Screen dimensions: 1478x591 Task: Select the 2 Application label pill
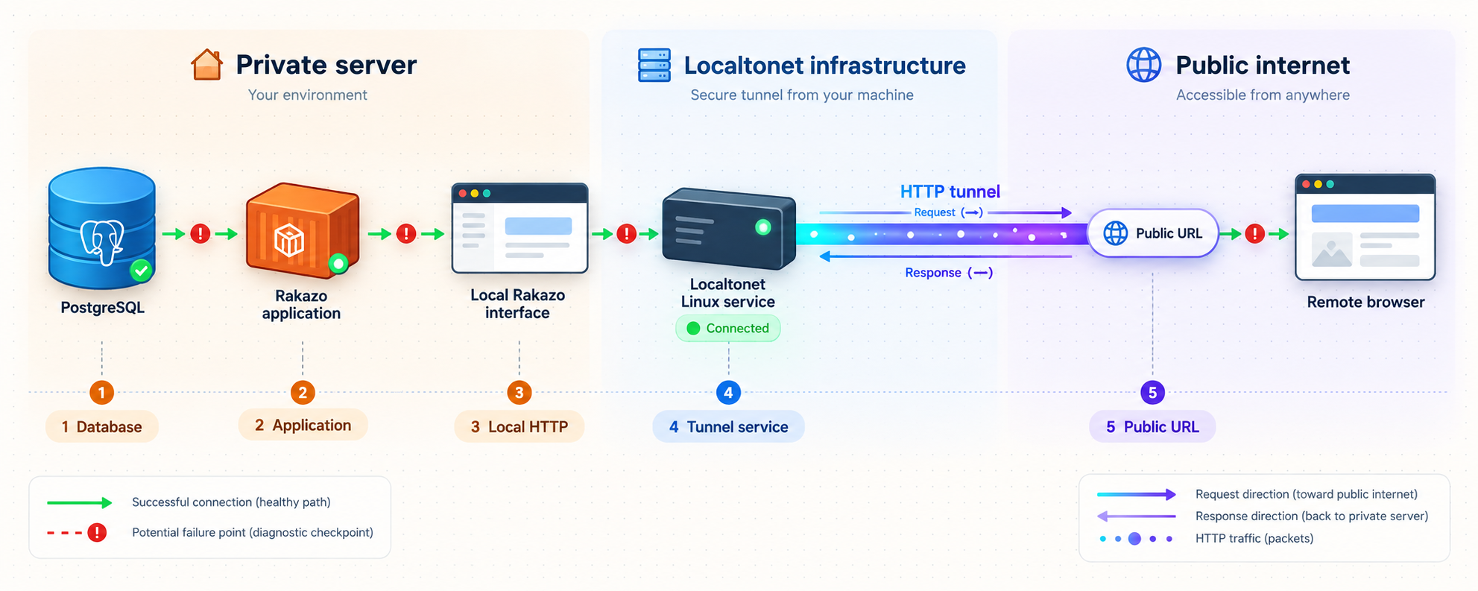[303, 425]
